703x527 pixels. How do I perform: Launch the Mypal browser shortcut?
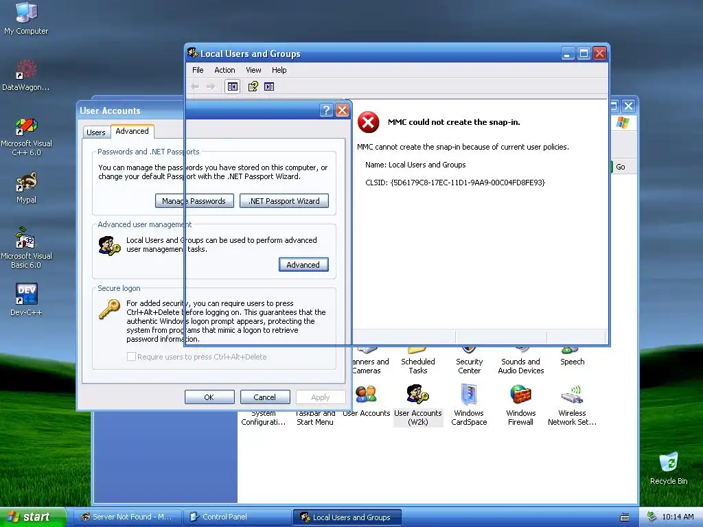(x=26, y=188)
